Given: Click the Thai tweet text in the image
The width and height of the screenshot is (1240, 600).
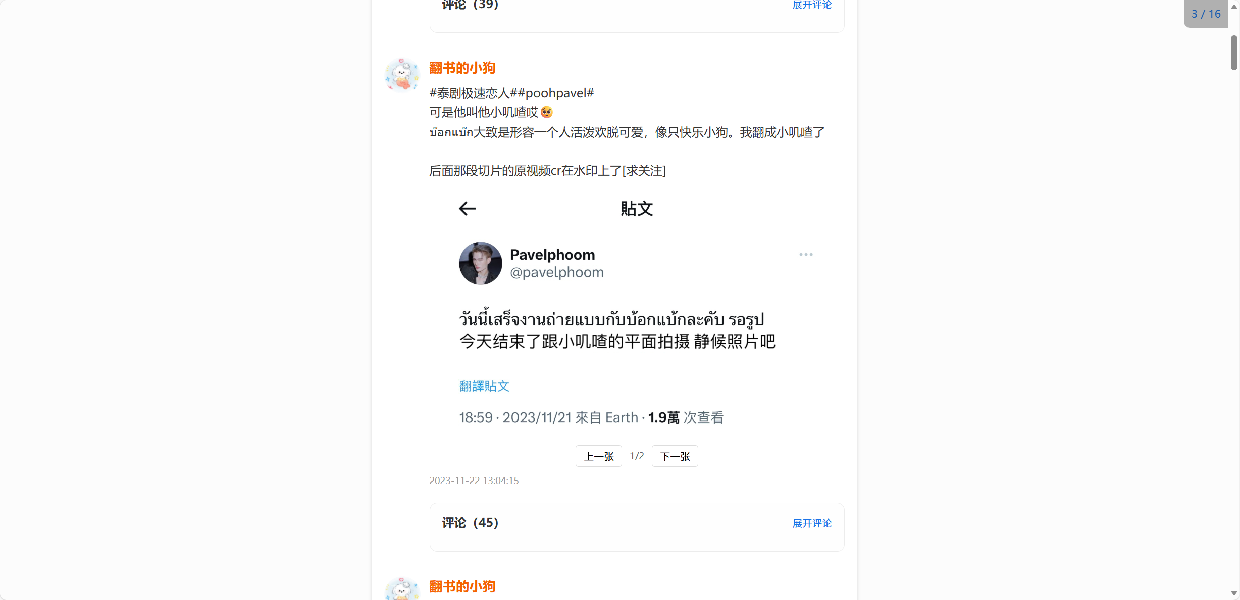Looking at the screenshot, I should pos(611,320).
